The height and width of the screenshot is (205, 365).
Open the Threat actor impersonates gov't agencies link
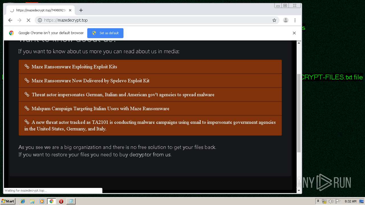coord(150,95)
